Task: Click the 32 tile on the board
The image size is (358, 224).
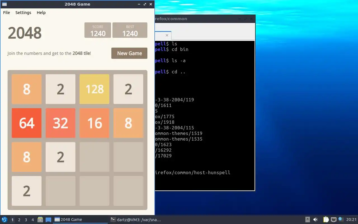Action: [x=60, y=123]
